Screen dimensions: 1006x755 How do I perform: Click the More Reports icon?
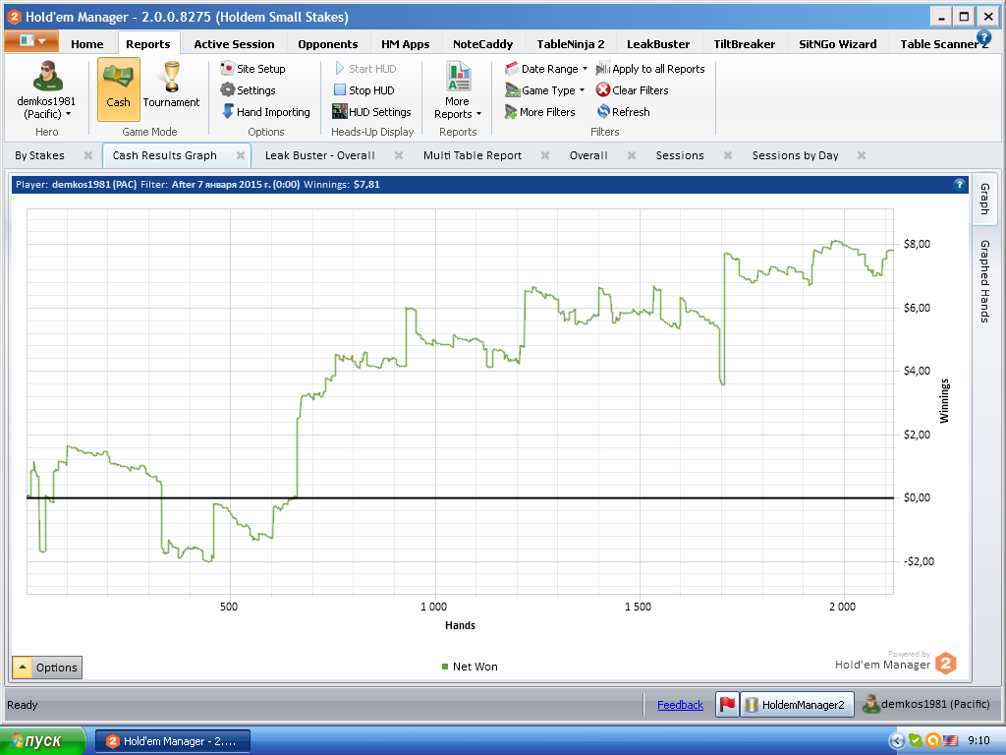(x=458, y=77)
